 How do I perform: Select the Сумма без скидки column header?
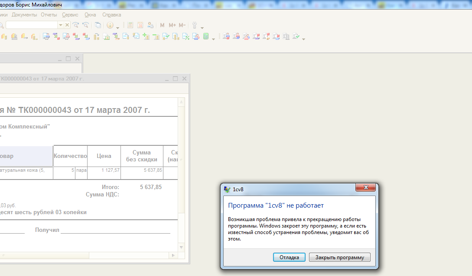pyautogui.click(x=142, y=156)
